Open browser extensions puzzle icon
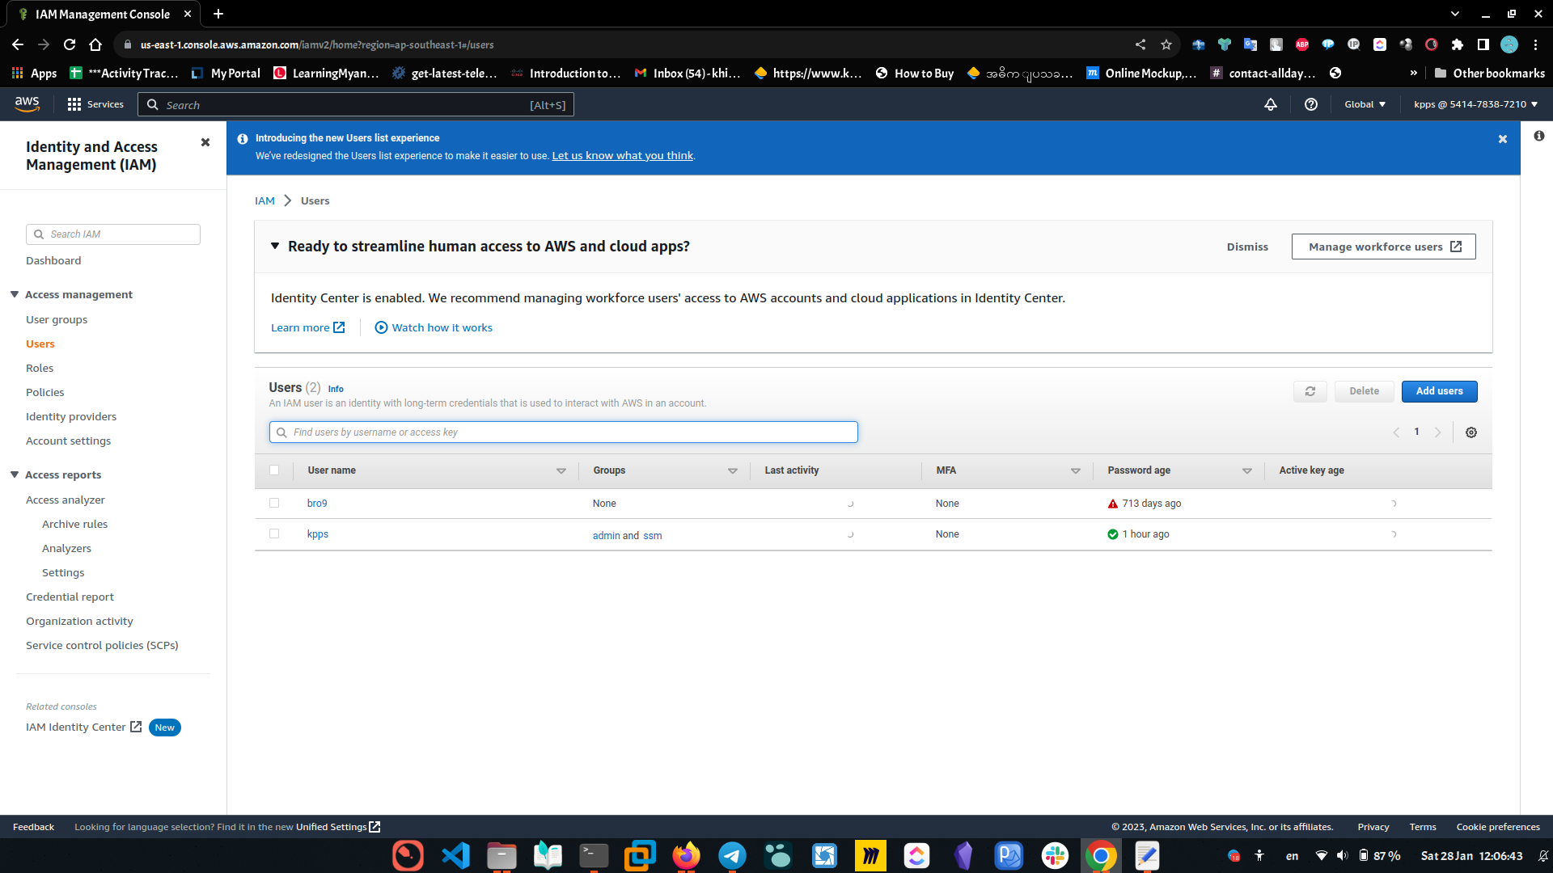 coord(1458,44)
